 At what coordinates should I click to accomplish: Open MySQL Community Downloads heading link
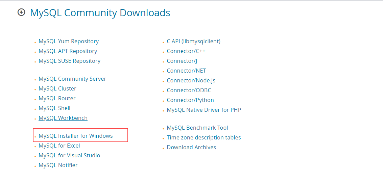coord(100,13)
